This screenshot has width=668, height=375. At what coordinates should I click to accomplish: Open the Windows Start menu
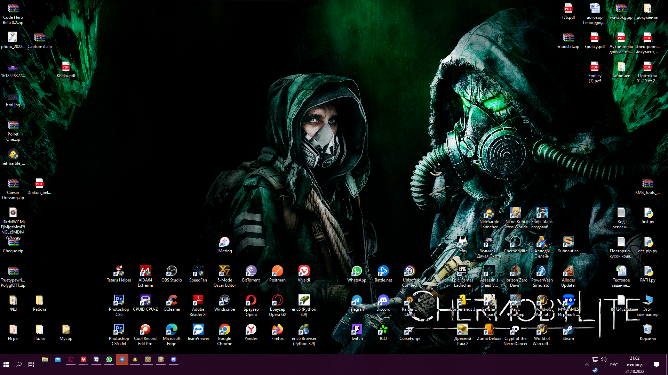click(6, 364)
